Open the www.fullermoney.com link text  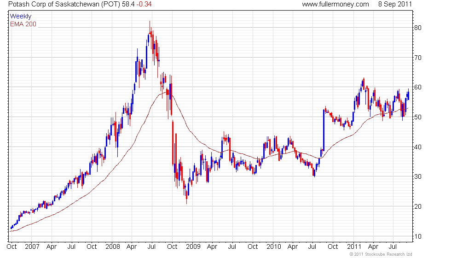[335, 4]
